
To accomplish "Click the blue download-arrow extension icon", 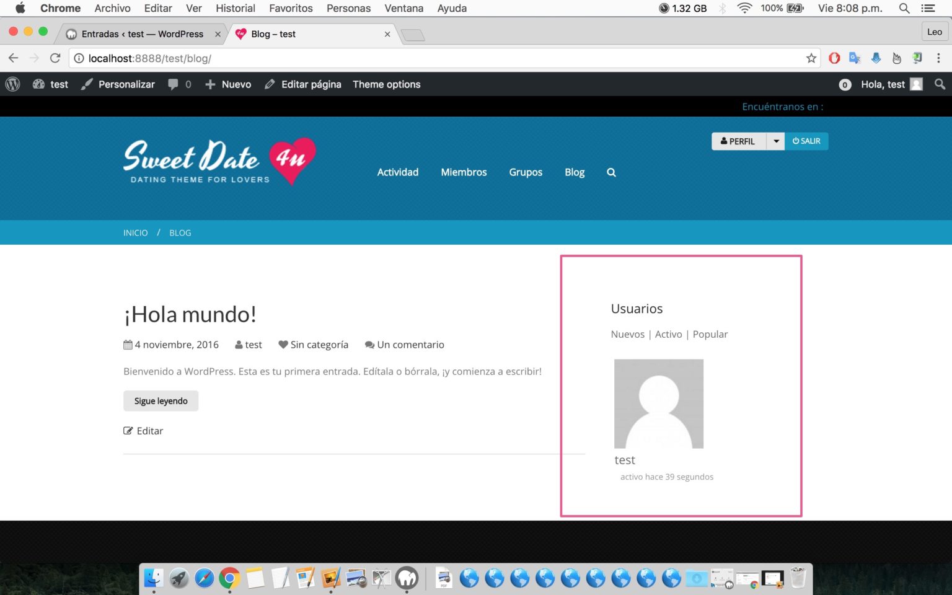I will [x=876, y=58].
